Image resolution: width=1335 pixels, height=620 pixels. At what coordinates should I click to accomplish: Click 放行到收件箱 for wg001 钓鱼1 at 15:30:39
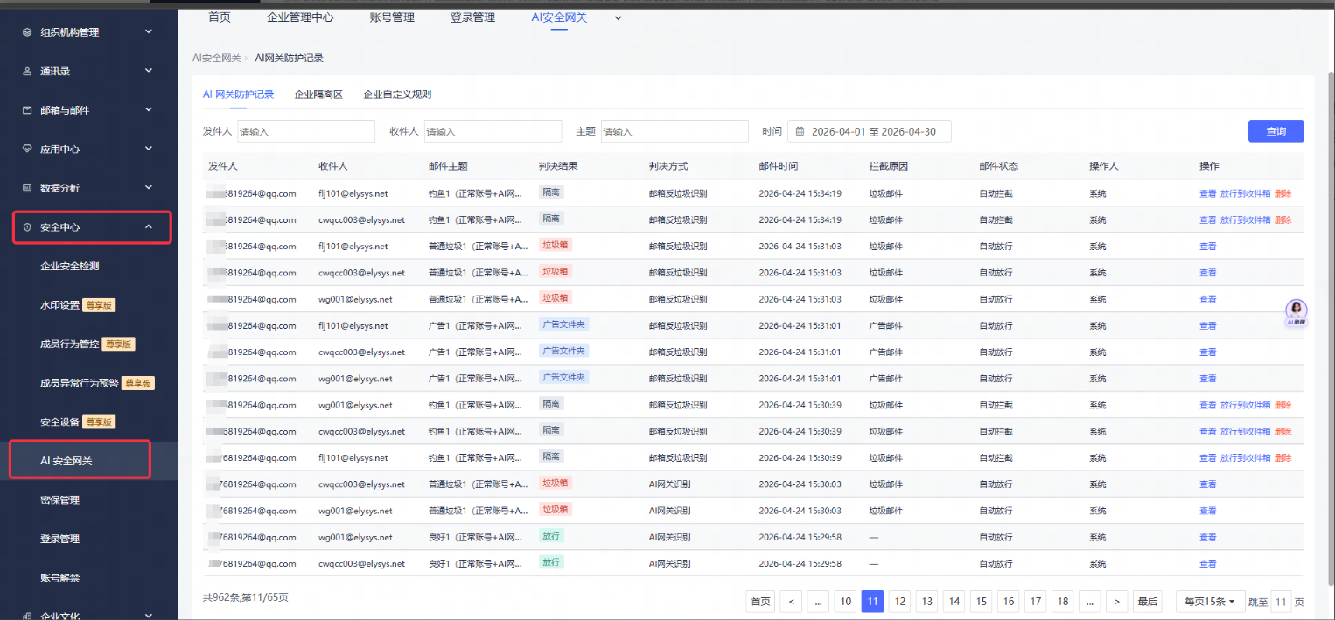click(1245, 405)
